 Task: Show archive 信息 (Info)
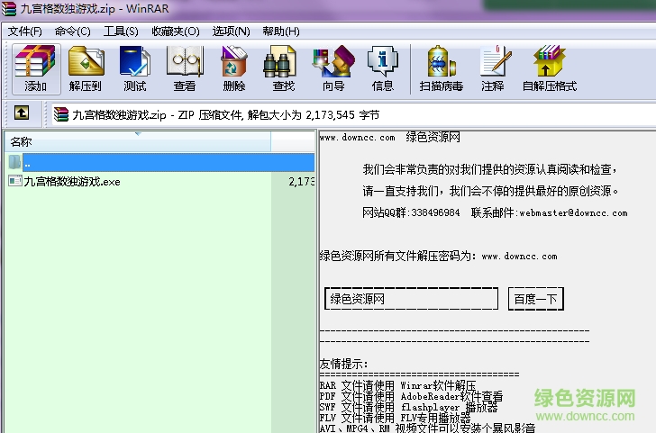click(382, 69)
